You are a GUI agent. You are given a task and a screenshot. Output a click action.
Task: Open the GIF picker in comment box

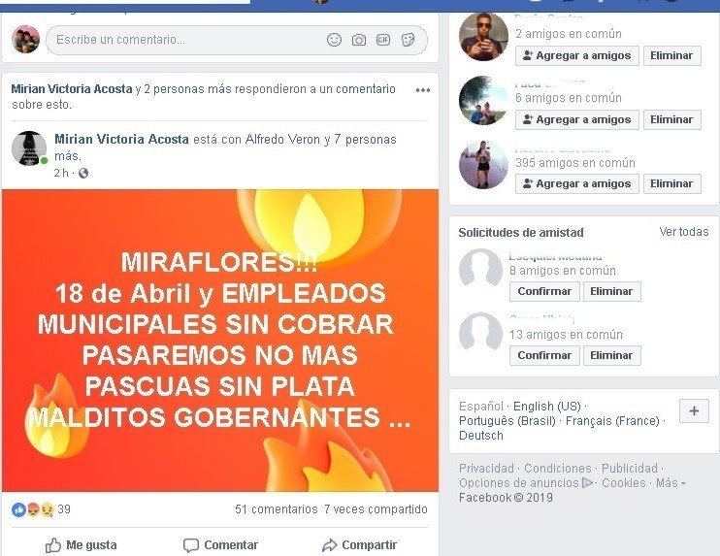pyautogui.click(x=383, y=40)
